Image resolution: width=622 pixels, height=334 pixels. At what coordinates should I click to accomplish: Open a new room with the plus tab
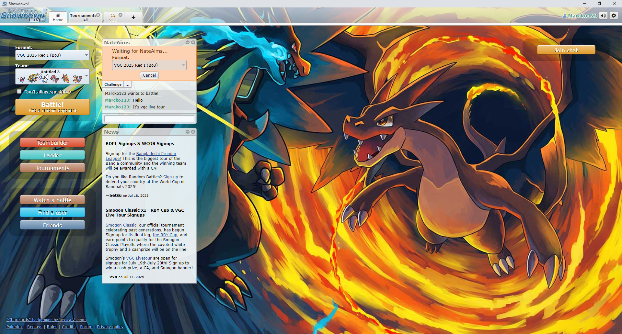(x=133, y=17)
